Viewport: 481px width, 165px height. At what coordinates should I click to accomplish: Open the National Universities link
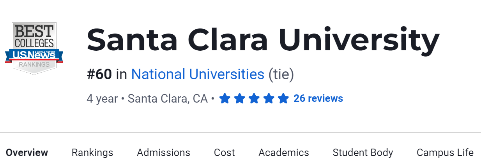pyautogui.click(x=198, y=74)
